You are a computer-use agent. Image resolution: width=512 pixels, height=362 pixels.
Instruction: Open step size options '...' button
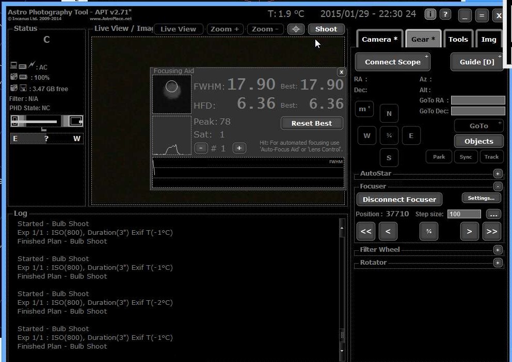click(493, 214)
